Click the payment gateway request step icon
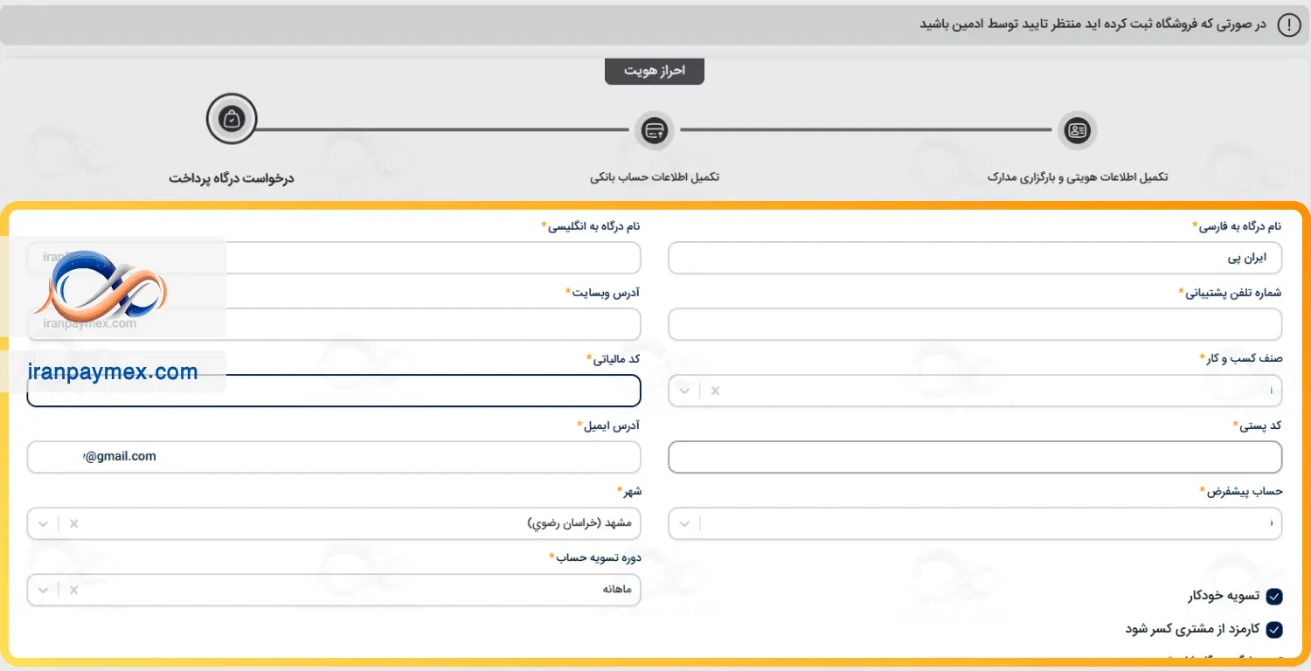The height and width of the screenshot is (671, 1311). click(x=232, y=118)
